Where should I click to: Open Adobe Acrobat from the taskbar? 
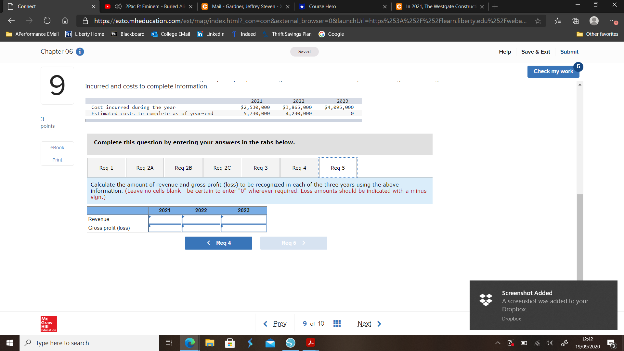[x=310, y=343]
